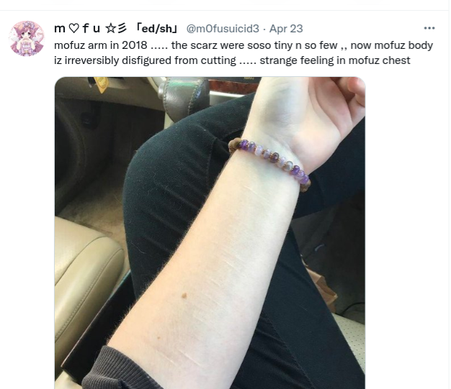Click the star symbol in display name
The height and width of the screenshot is (389, 451).
click(x=110, y=29)
